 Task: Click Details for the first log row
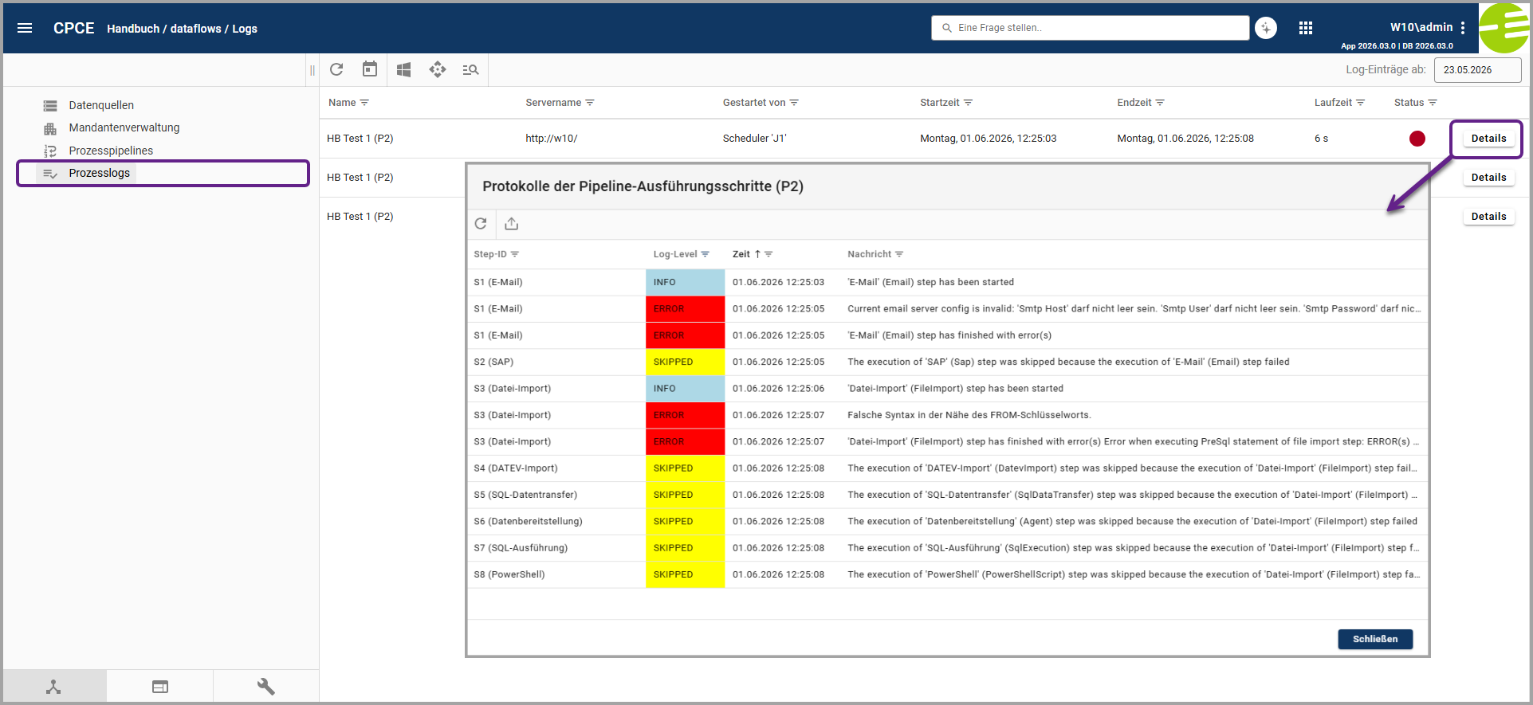[1488, 139]
